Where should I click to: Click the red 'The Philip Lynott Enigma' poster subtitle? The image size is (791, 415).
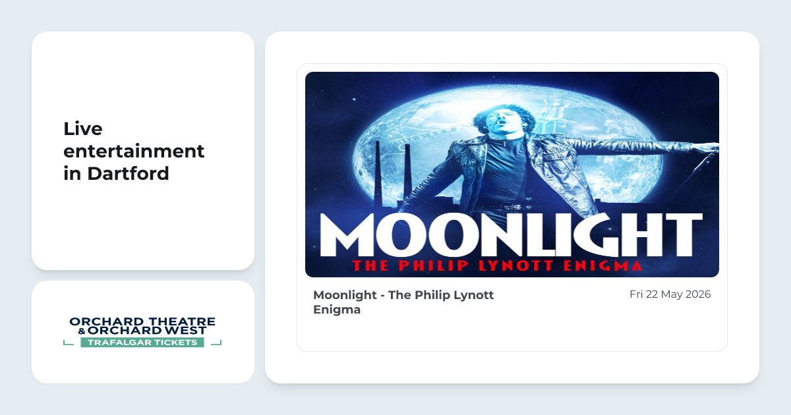(x=497, y=266)
